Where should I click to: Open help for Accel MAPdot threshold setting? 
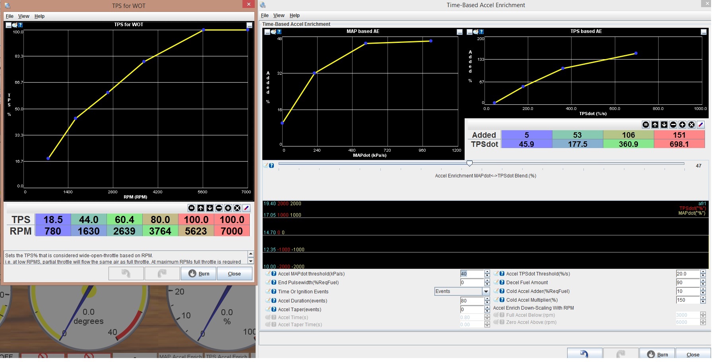(x=274, y=274)
